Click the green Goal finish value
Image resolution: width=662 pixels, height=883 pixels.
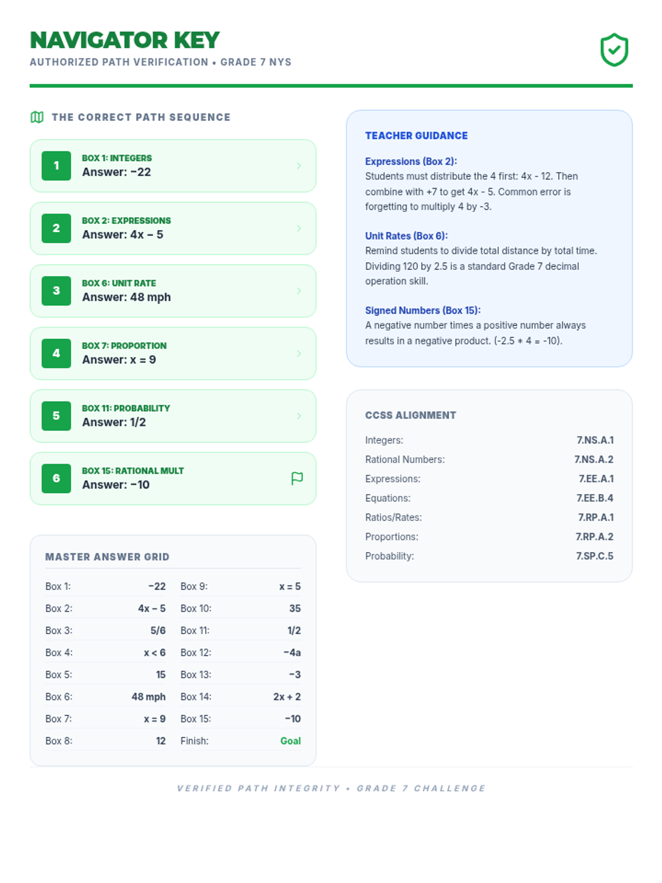290,741
